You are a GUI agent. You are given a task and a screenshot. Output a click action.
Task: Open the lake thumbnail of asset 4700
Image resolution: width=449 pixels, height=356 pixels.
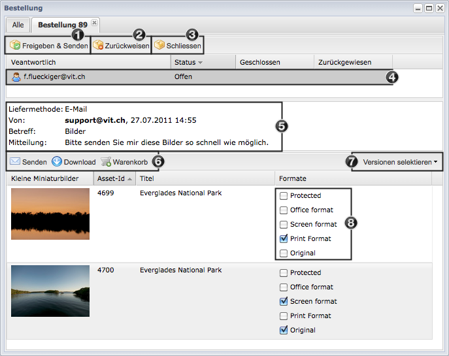coord(50,291)
